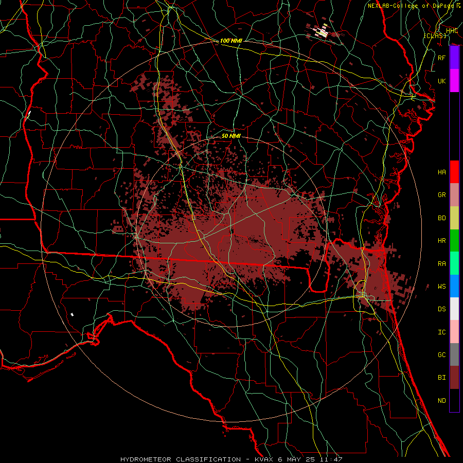The height and width of the screenshot is (463, 463).
Task: Click the WS legend label
Action: click(441, 287)
